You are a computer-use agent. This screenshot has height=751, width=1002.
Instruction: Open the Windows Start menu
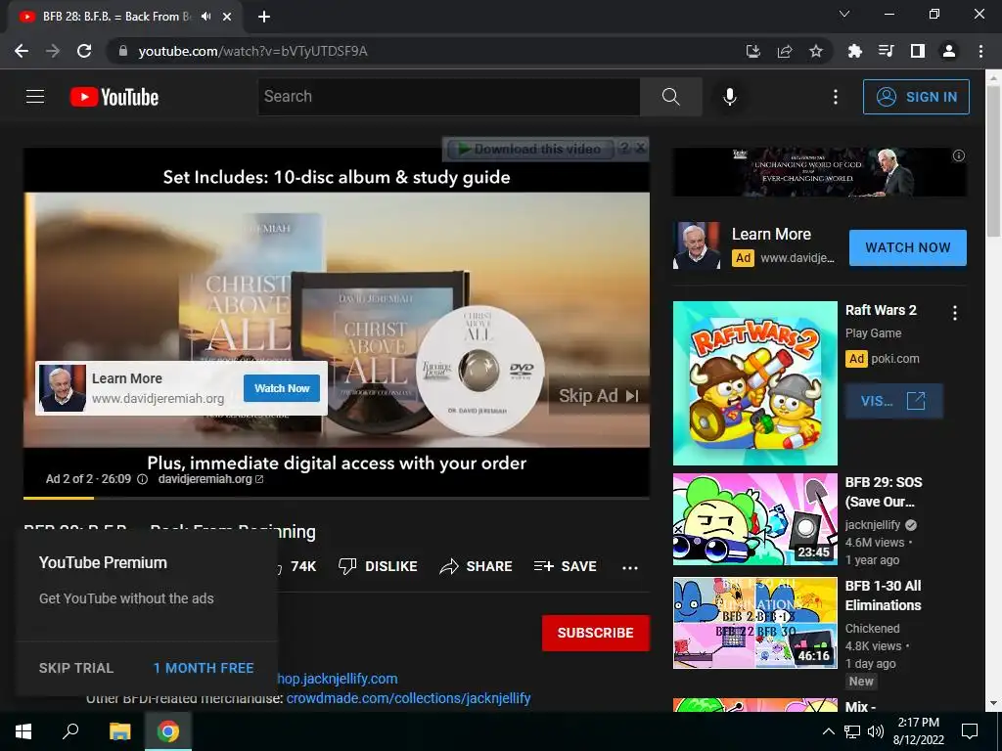(23, 731)
